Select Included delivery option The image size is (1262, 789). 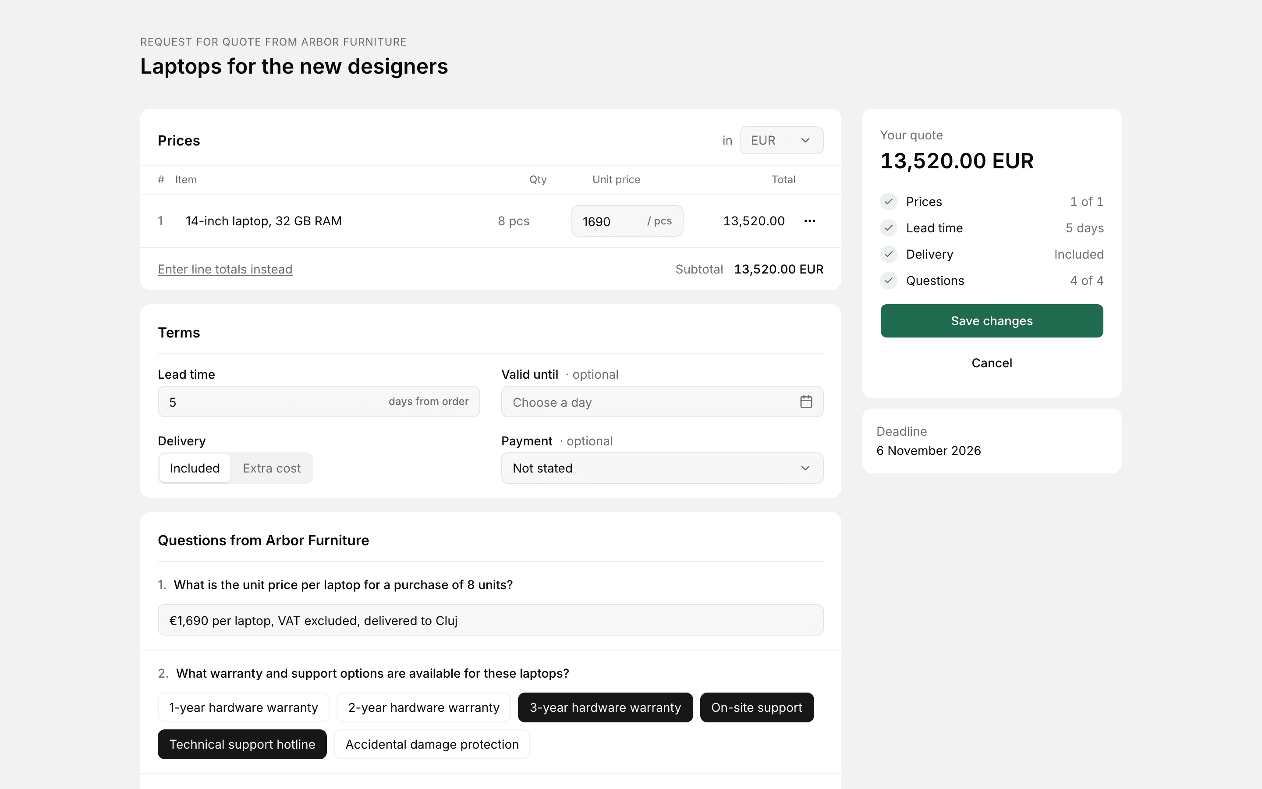(195, 468)
